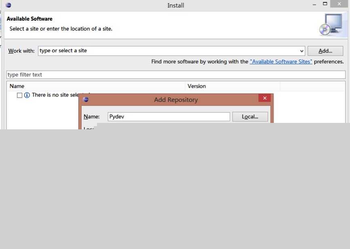The image size is (350, 249).
Task: Open the Work with site dropdown arrow
Action: pyautogui.click(x=302, y=51)
